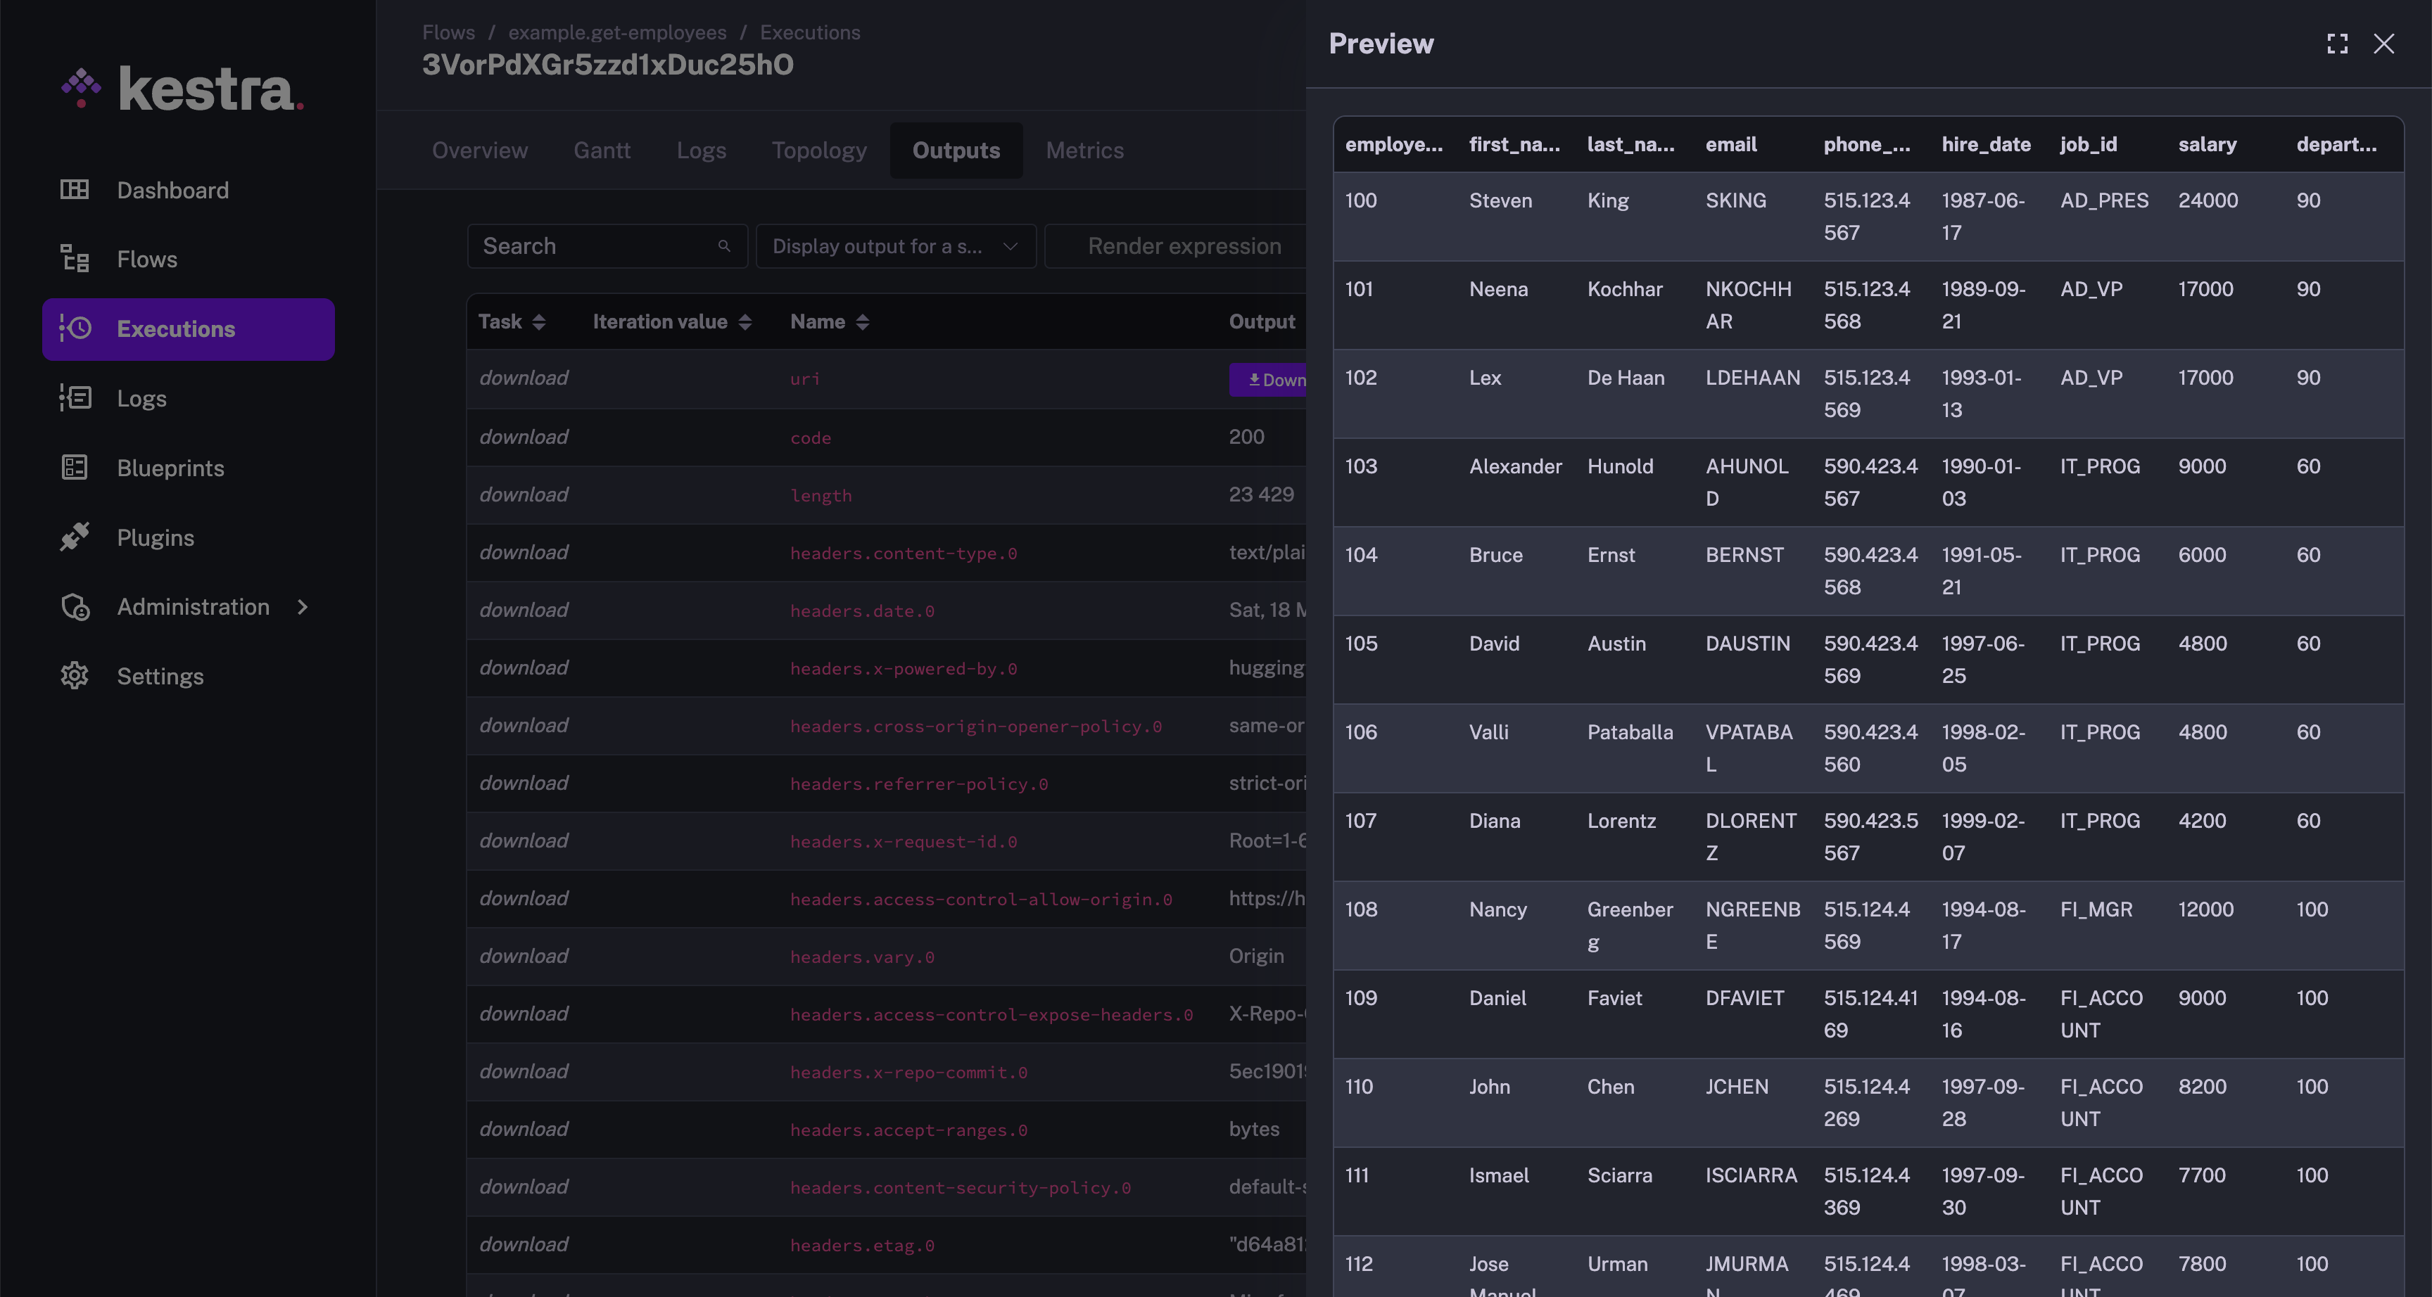Click the 12000 salary cell for Nancy
Image resolution: width=2432 pixels, height=1297 pixels.
click(2205, 909)
